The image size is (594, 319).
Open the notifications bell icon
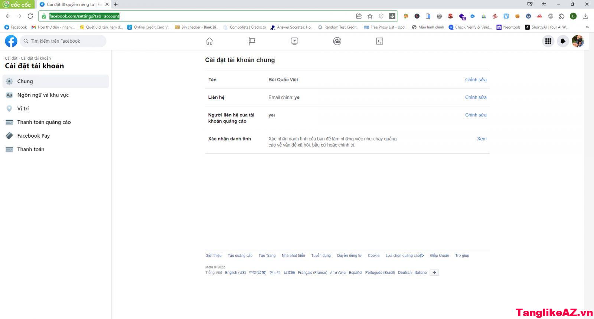[563, 41]
